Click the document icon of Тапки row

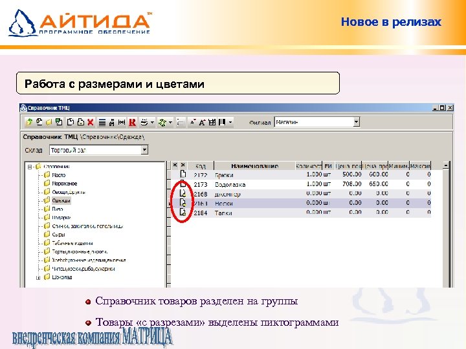pyautogui.click(x=183, y=213)
